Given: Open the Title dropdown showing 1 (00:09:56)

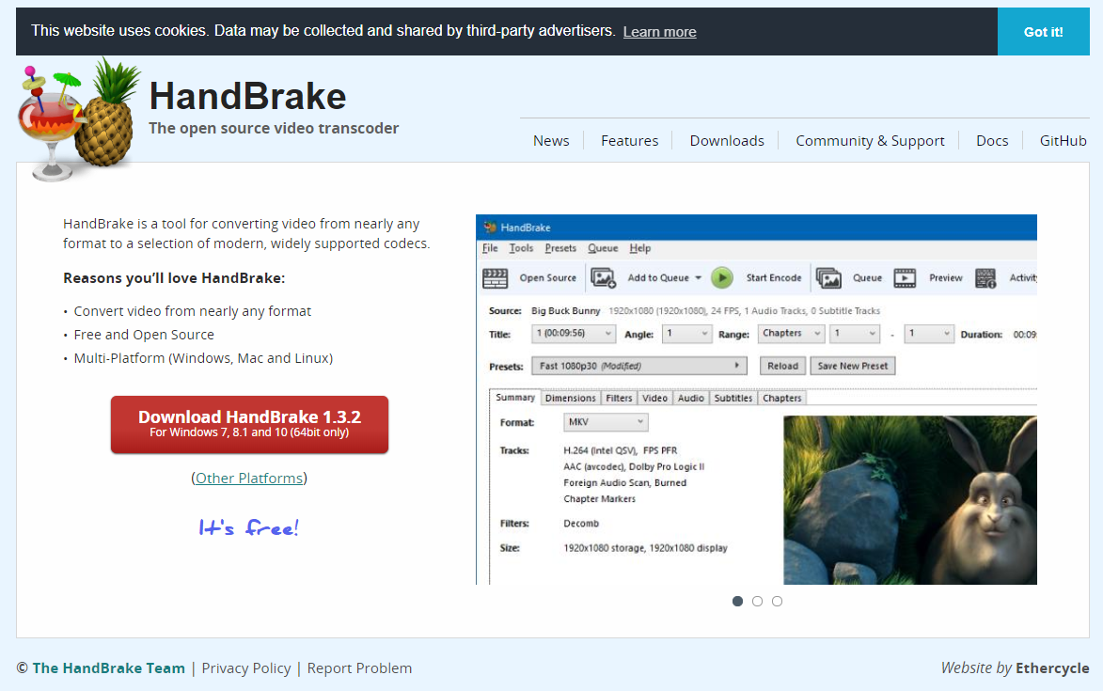Looking at the screenshot, I should click(x=574, y=334).
